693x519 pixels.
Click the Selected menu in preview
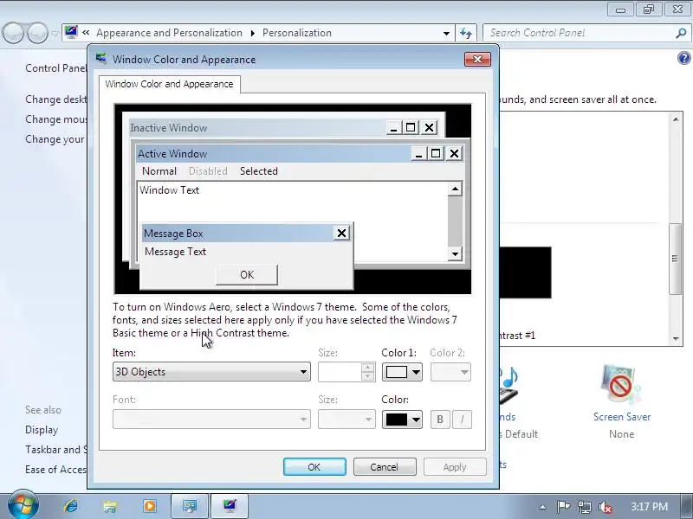pos(258,171)
